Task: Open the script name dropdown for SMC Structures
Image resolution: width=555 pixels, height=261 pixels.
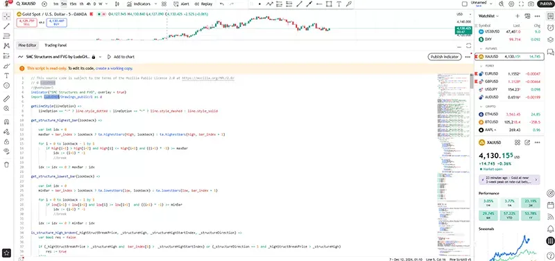Action: coord(100,57)
